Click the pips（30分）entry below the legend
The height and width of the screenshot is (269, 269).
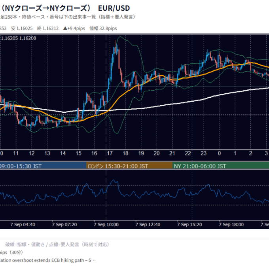[11, 252]
